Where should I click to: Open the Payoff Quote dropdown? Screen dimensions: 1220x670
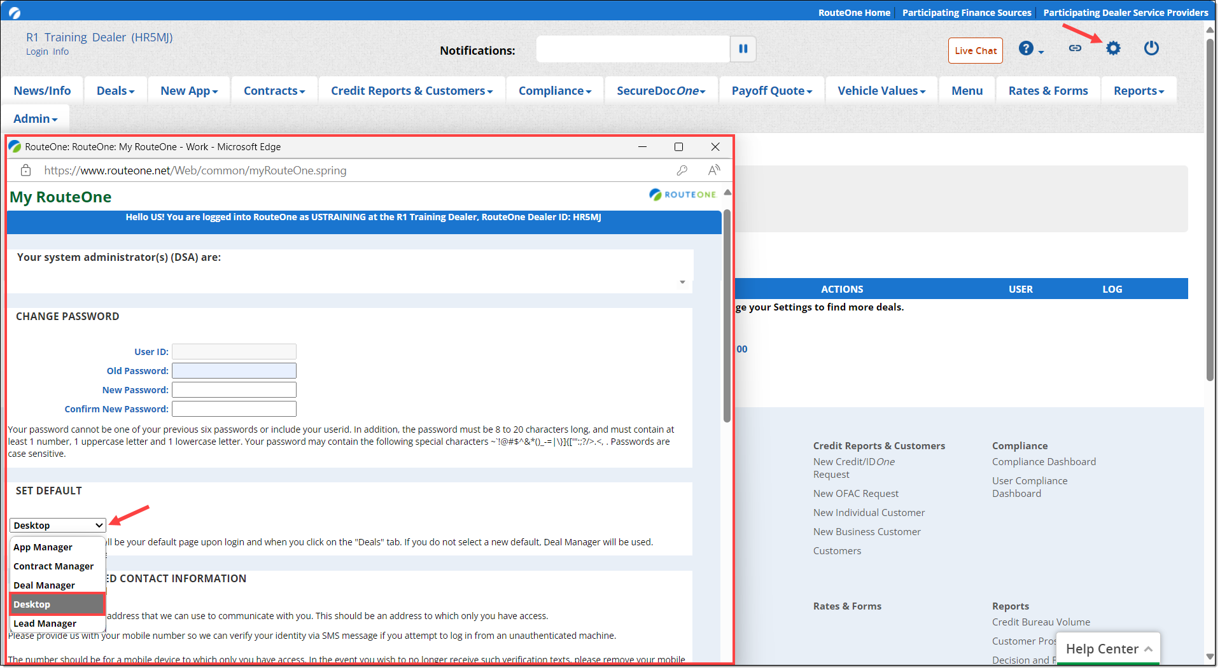(x=772, y=91)
